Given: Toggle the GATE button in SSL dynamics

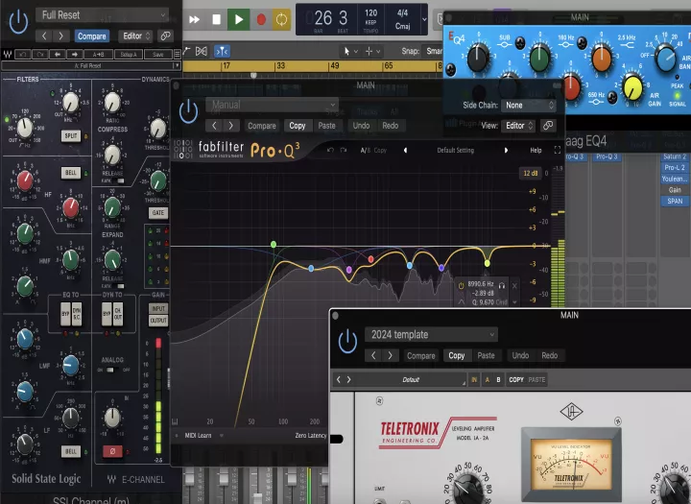Looking at the screenshot, I should (x=157, y=213).
